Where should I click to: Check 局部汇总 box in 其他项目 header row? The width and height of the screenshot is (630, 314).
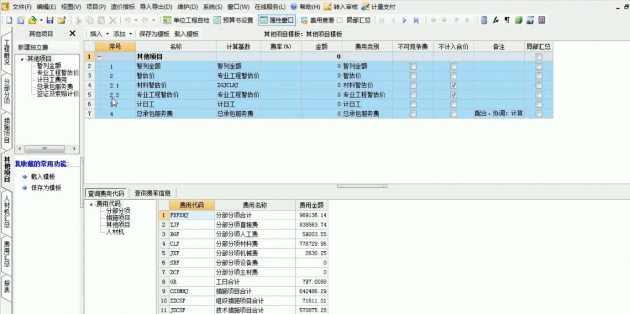[539, 57]
